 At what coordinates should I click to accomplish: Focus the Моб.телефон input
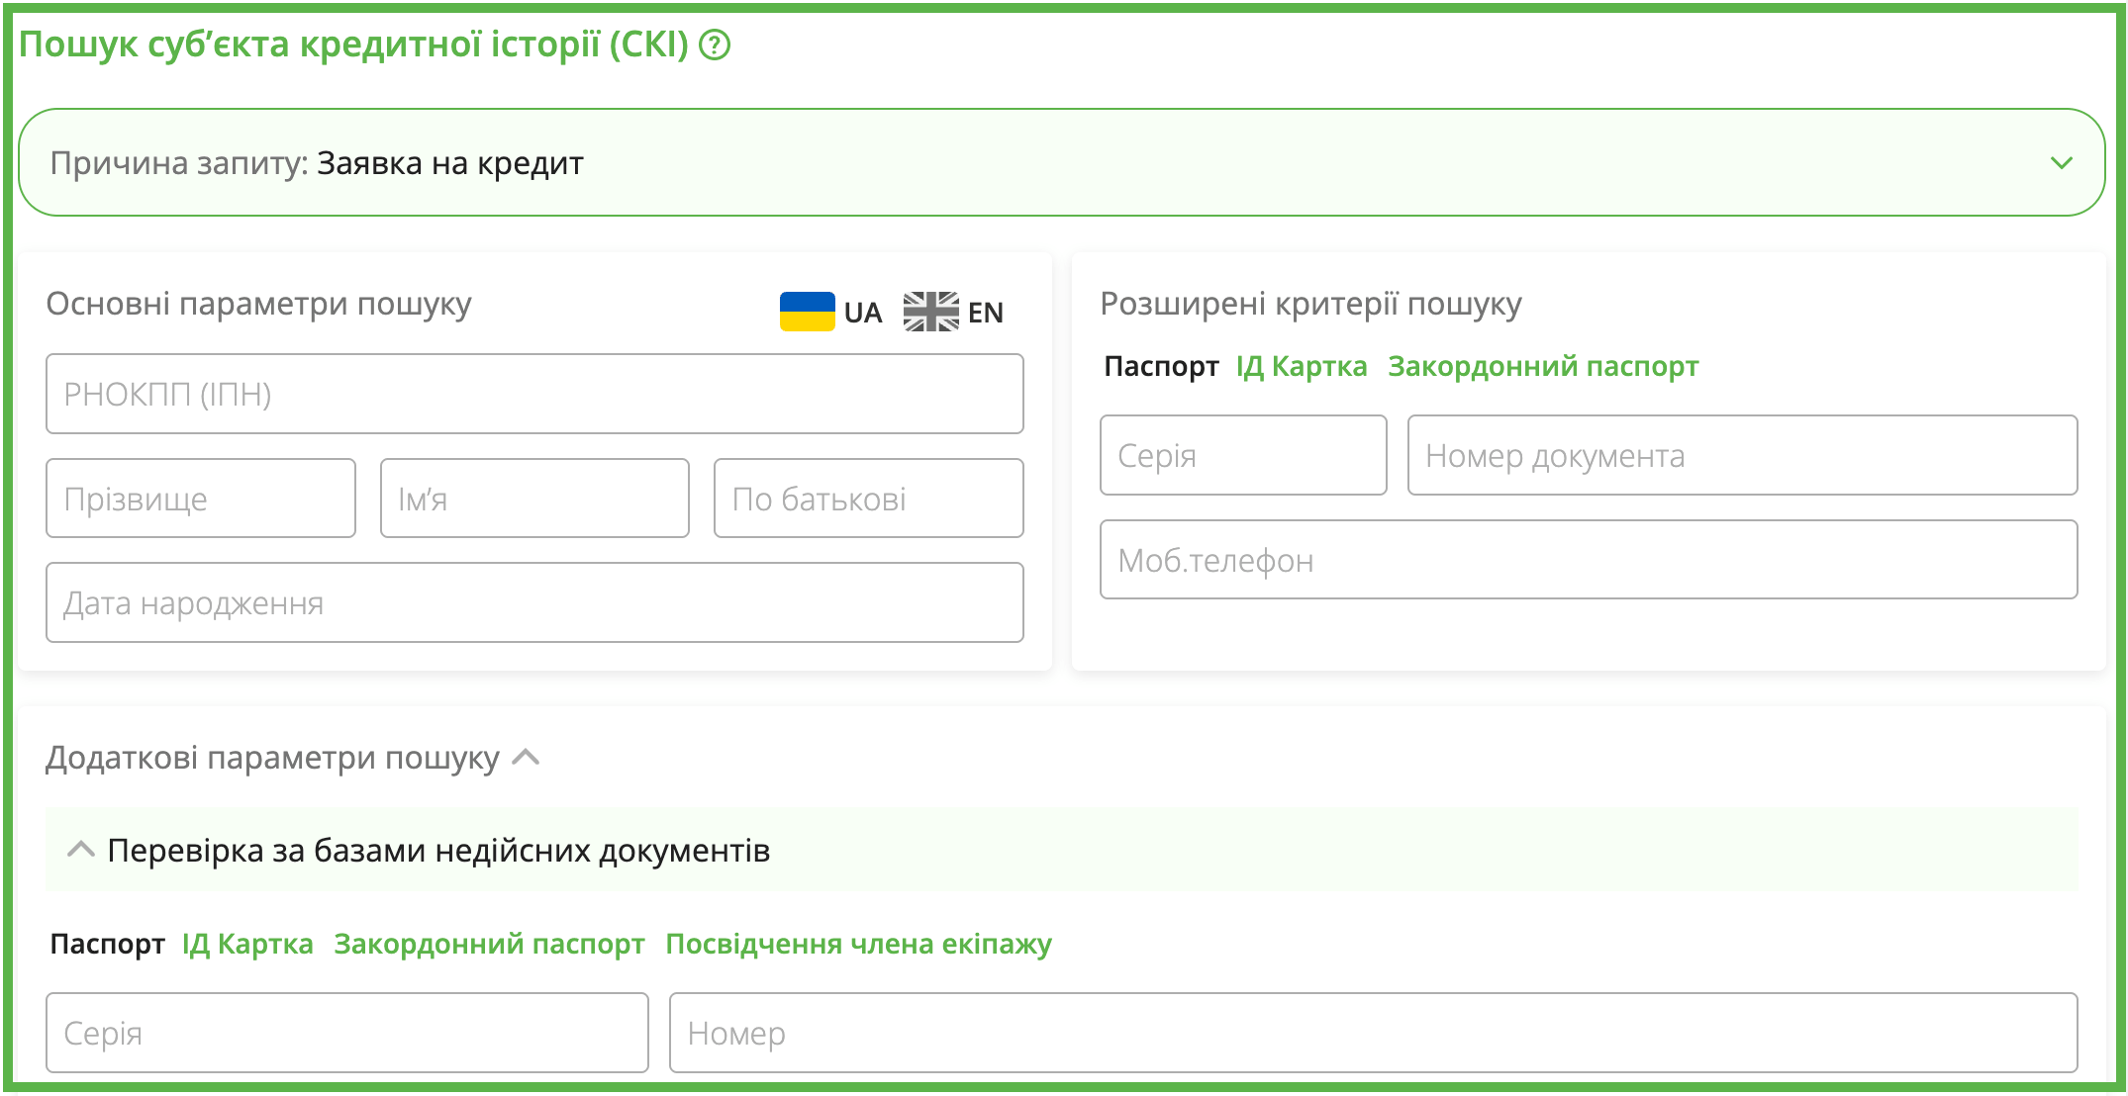pos(1588,560)
